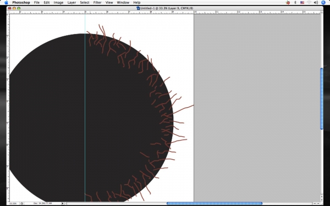Click the scroll right arrow at bottom
This screenshot has height=206, width=330.
coord(318,203)
